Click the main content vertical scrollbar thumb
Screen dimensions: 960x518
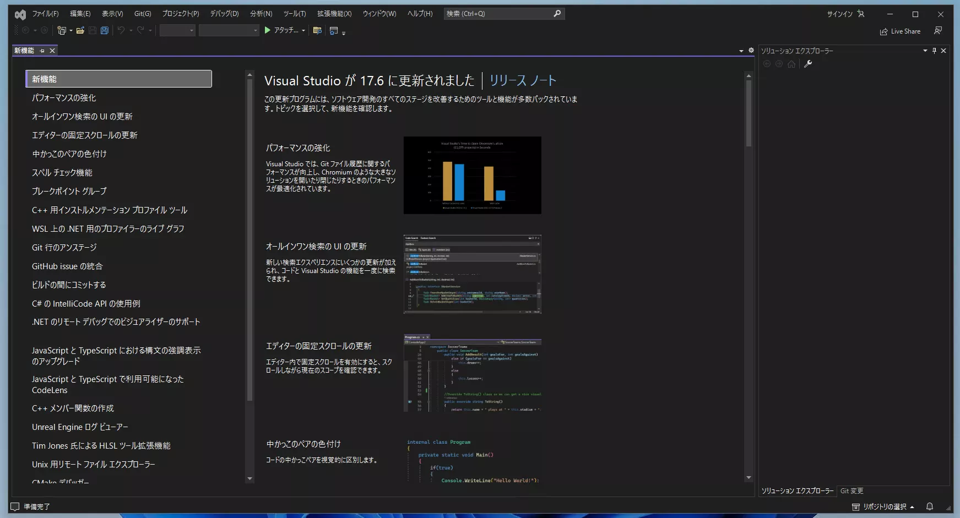(749, 113)
